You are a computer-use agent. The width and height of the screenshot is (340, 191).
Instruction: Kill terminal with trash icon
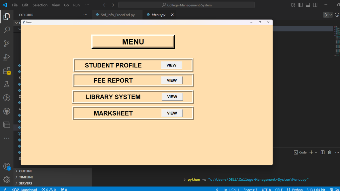point(330,152)
